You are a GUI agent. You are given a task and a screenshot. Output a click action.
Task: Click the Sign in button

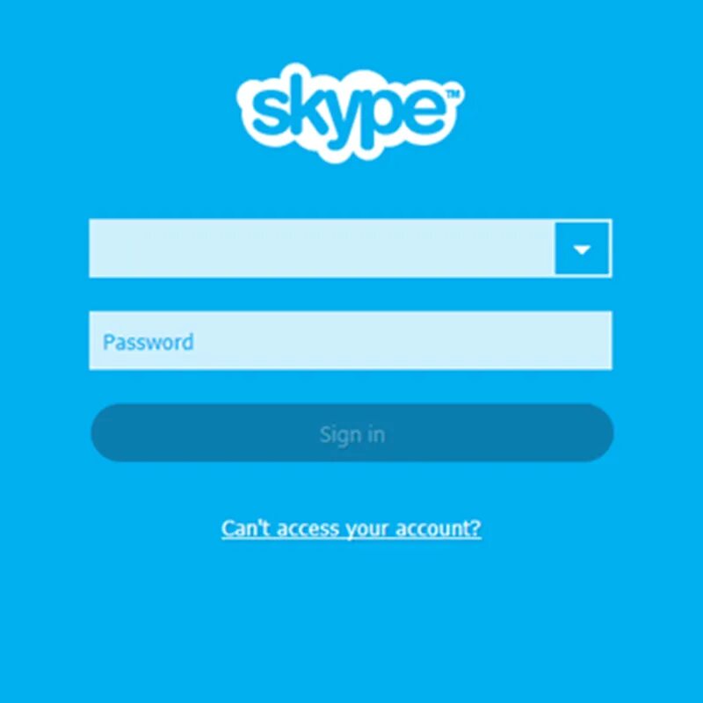352,433
